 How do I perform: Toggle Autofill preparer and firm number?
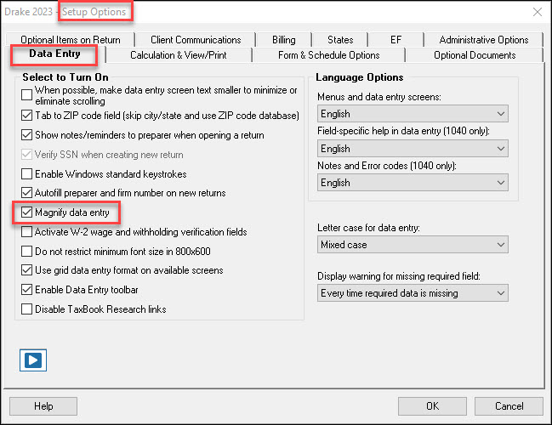pyautogui.click(x=26, y=192)
